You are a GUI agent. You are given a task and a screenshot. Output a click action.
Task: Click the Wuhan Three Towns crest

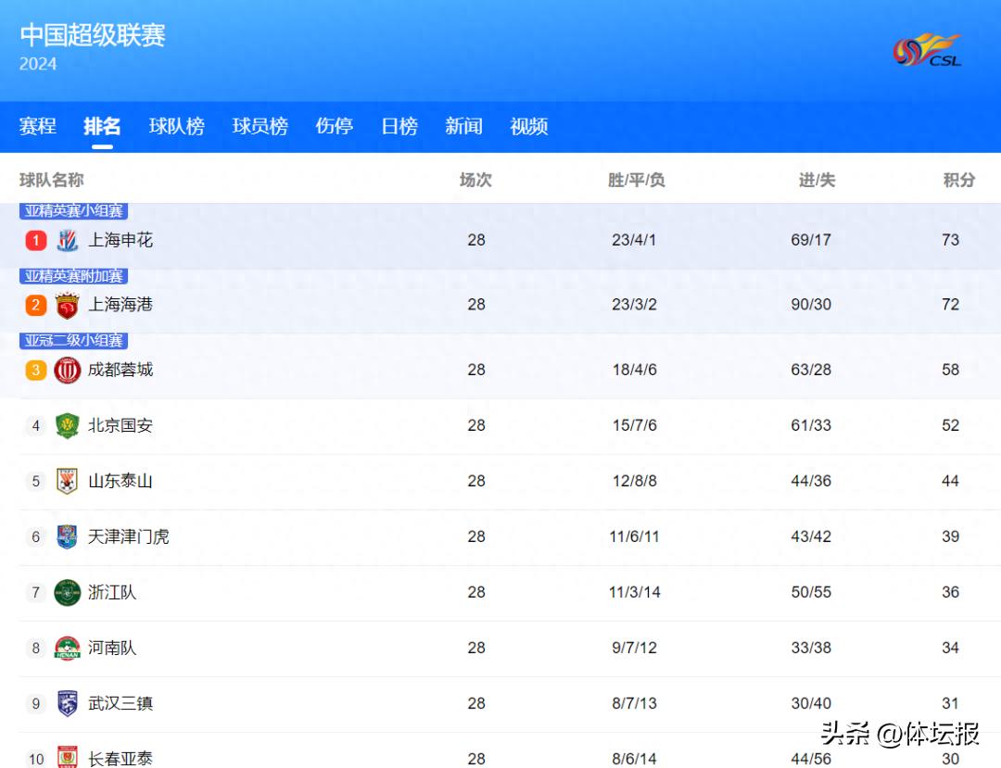(x=67, y=704)
